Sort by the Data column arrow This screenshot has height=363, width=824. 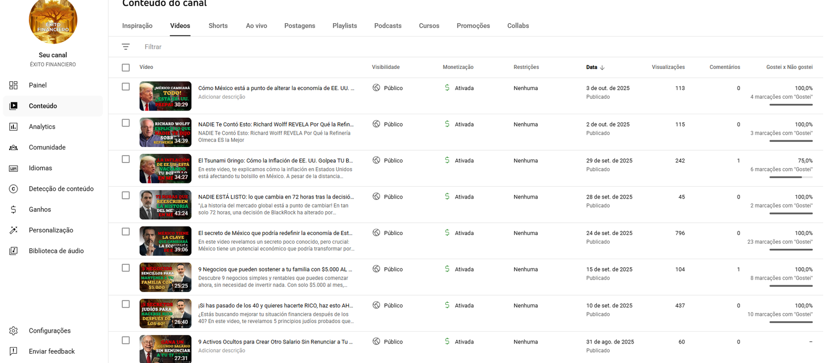coord(602,67)
